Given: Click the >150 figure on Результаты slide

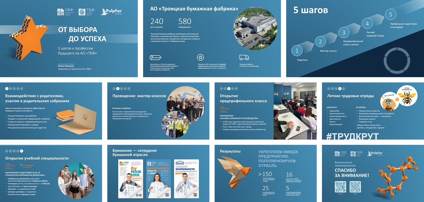Looking at the screenshot, I should point(265,174).
